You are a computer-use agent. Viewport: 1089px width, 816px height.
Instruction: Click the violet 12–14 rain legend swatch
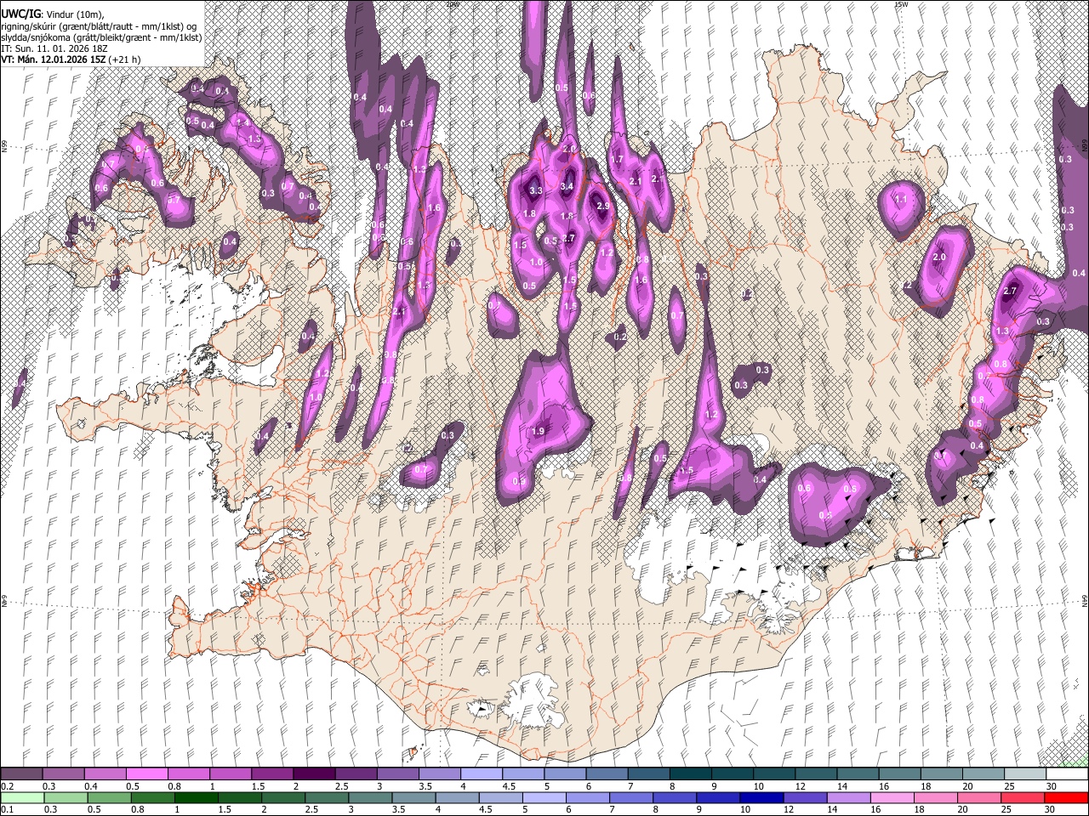point(805,798)
